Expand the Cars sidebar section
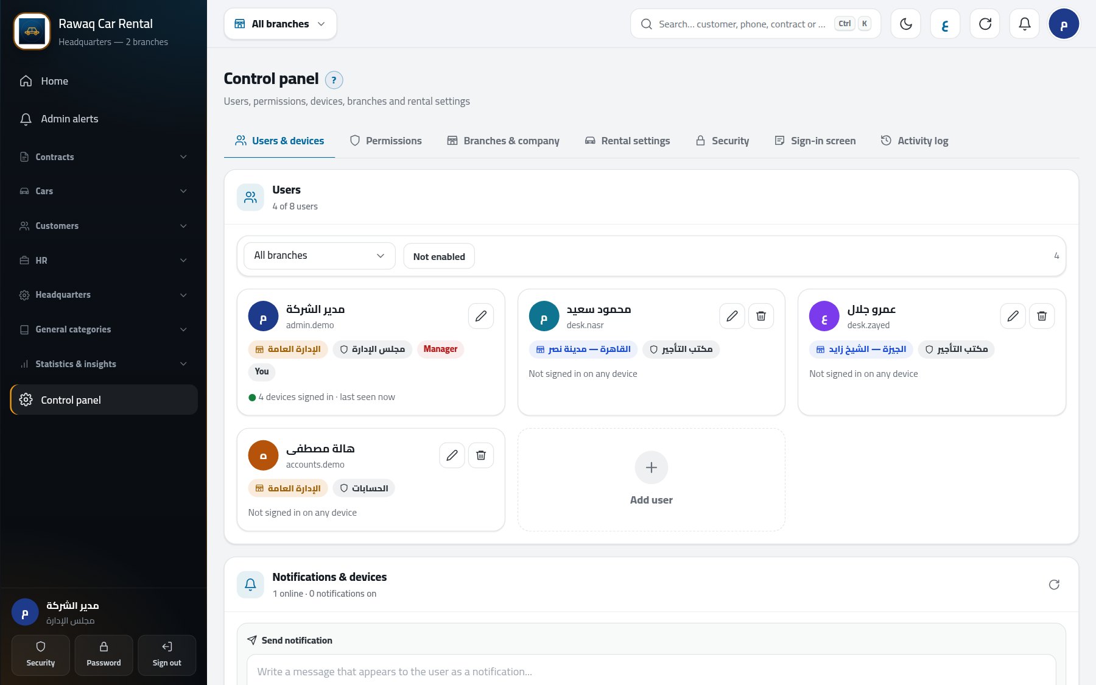 [104, 191]
